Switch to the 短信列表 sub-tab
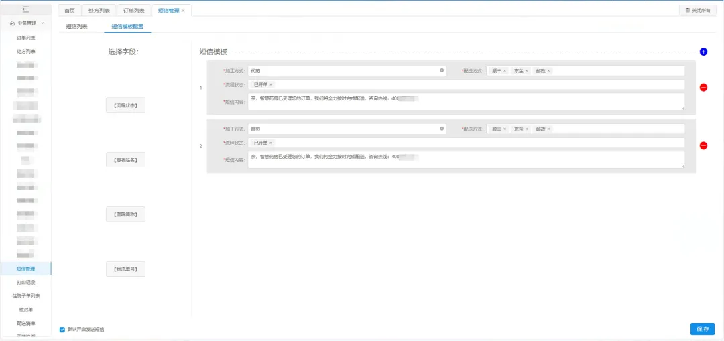 76,27
